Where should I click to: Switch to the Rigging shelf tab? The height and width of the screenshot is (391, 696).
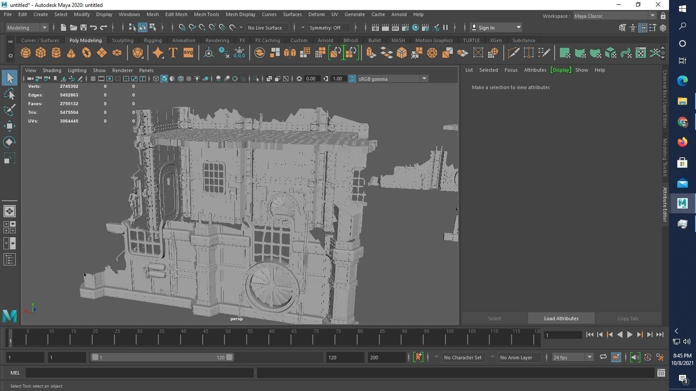153,40
